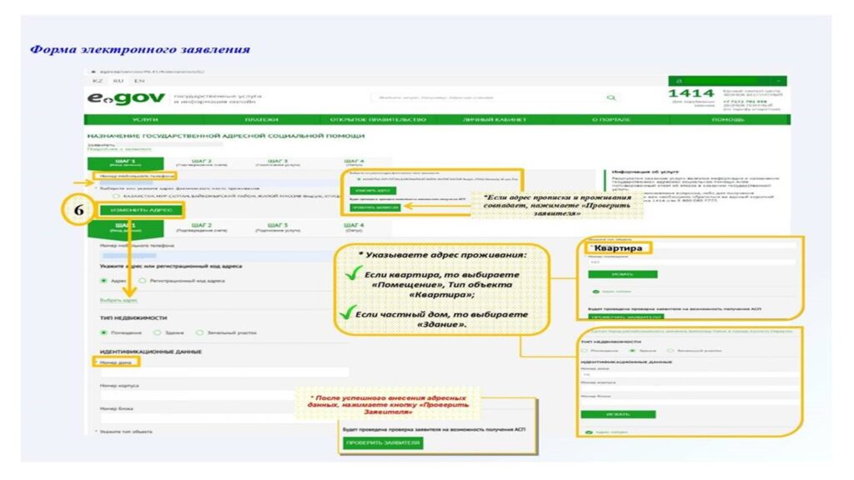Click the Выбрать адрес link
Viewport: 854px width, 480px height.
tap(118, 300)
